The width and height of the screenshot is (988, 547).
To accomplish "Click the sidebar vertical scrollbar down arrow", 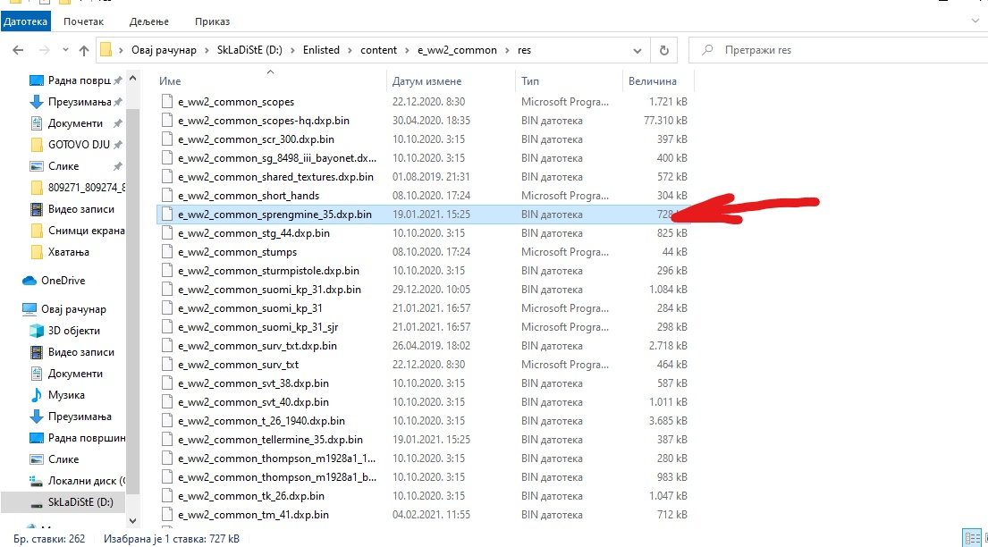I will [x=133, y=519].
